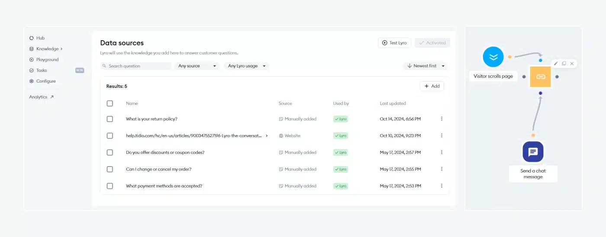Select the Send a chat message node
This screenshot has width=606, height=237.
pos(533,151)
